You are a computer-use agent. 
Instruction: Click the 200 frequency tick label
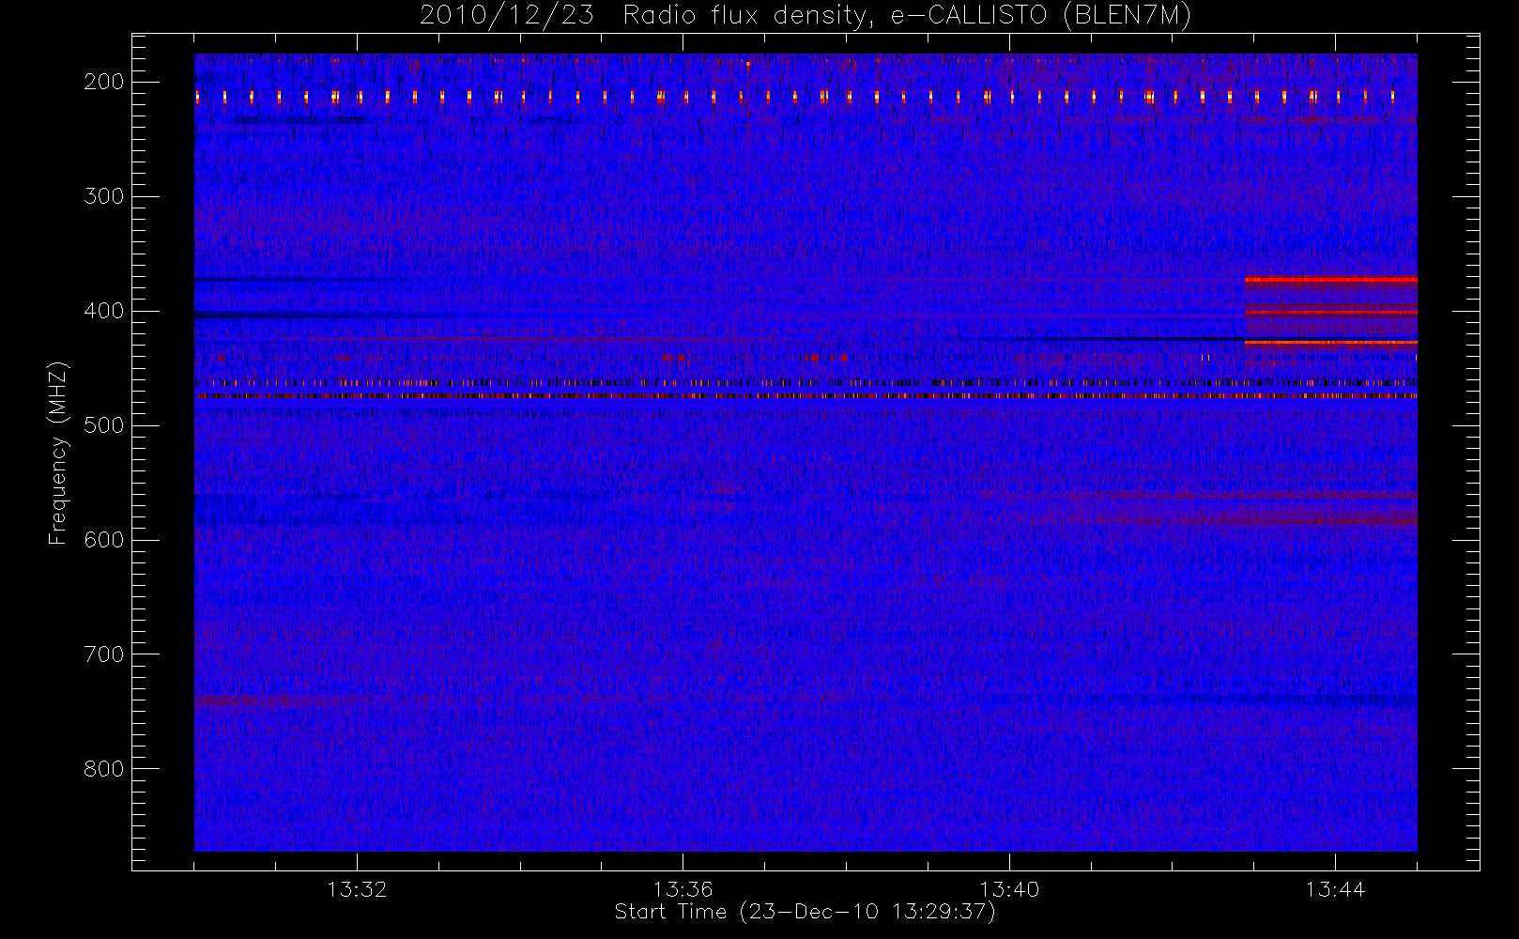103,82
